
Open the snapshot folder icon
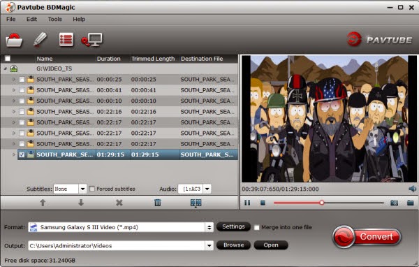point(410,203)
